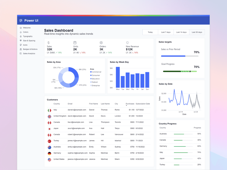The height and width of the screenshot is (170, 227).
Task: Click the New Revenue sun icon
Action: [127, 43]
